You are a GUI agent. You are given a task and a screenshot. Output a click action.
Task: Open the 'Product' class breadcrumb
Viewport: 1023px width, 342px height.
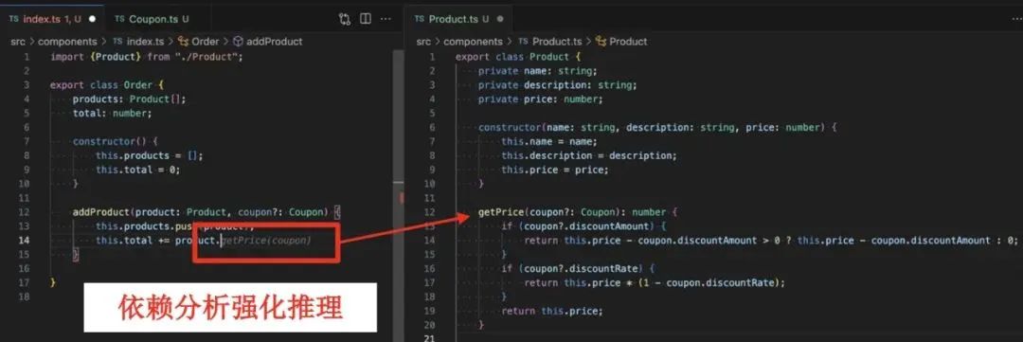pos(621,41)
